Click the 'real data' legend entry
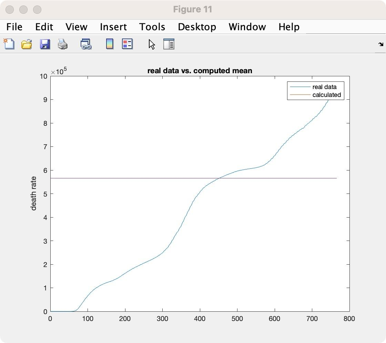Viewport: 386px width, 343px height. [324, 87]
